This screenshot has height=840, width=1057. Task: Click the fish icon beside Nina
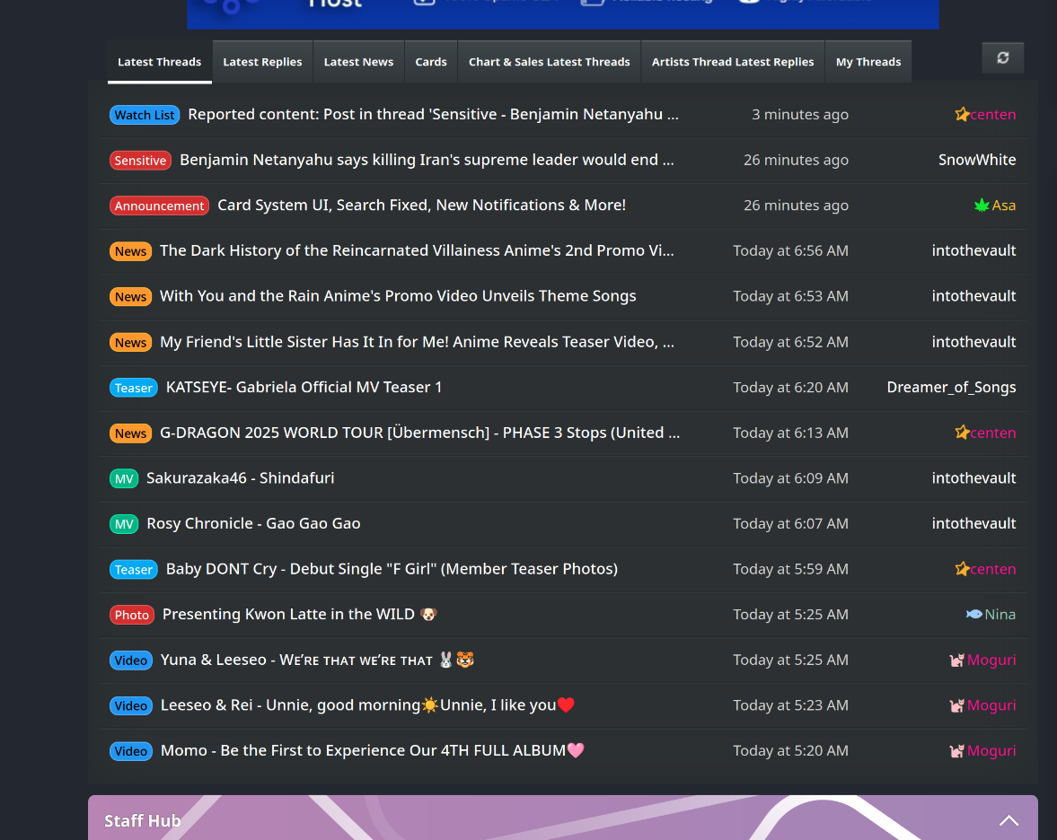(974, 614)
